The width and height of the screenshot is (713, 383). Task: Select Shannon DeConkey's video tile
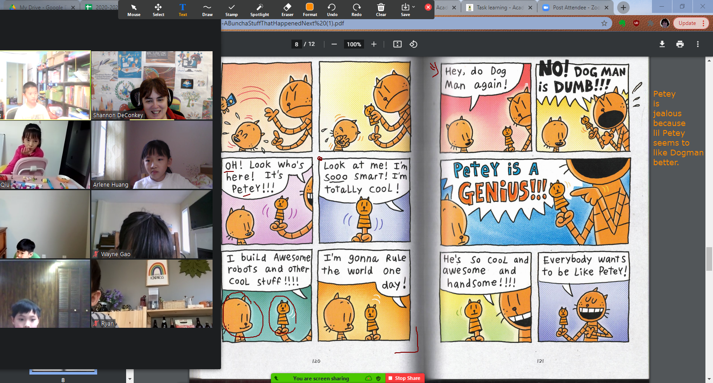152,85
